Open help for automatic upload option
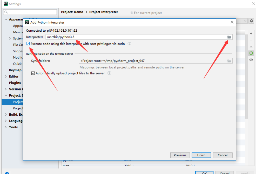The image size is (256, 174). click(x=109, y=73)
